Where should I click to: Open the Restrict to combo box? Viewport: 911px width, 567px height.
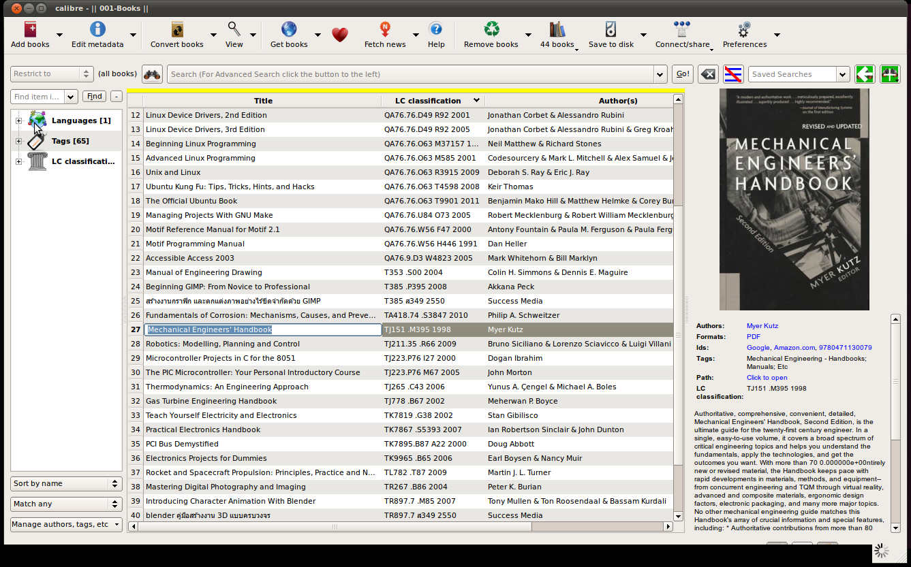(x=52, y=74)
